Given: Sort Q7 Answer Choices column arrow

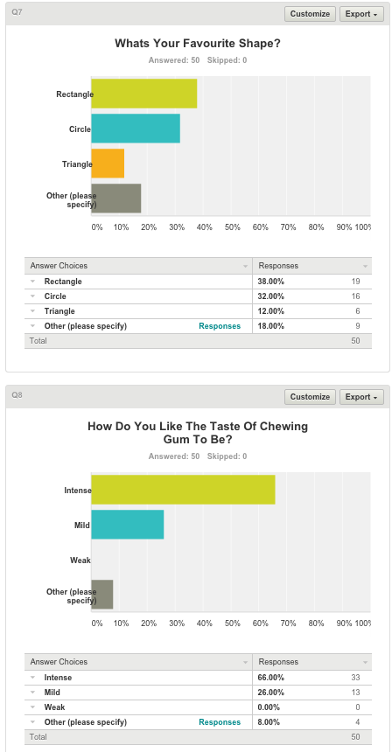Looking at the screenshot, I should [x=245, y=266].
